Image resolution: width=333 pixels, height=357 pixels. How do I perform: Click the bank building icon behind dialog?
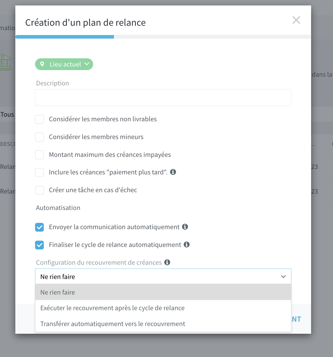pos(5,62)
